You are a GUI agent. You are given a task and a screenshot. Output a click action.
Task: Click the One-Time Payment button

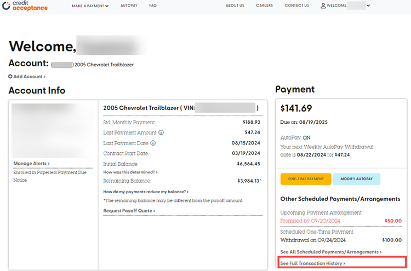[x=305, y=179]
